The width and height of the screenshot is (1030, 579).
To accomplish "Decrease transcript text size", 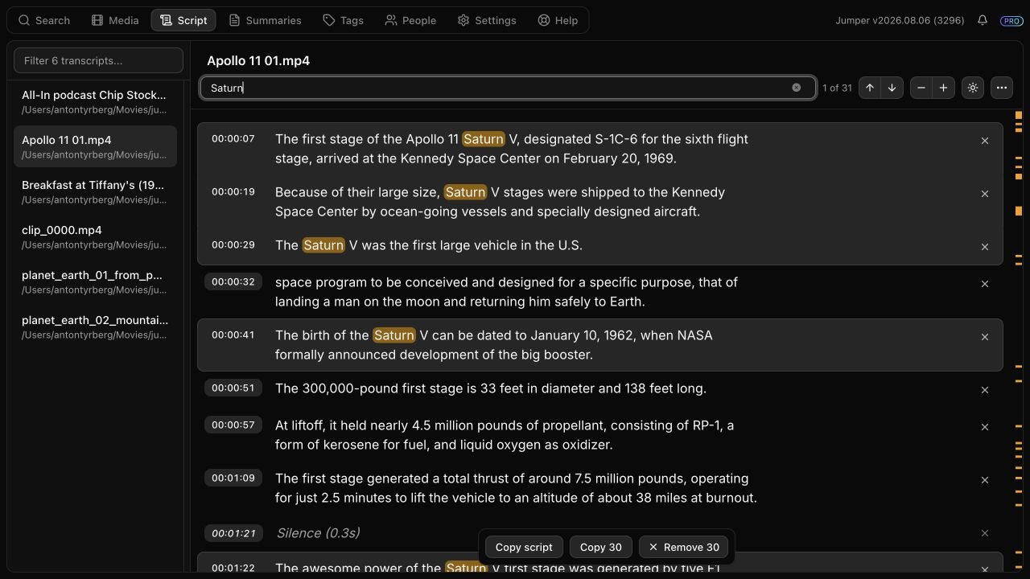I will pyautogui.click(x=921, y=88).
